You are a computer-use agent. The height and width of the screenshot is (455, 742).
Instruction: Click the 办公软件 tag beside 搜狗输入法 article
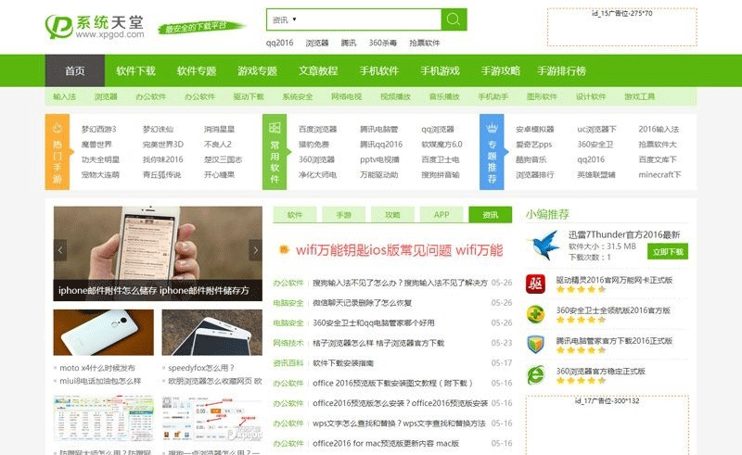click(x=288, y=283)
